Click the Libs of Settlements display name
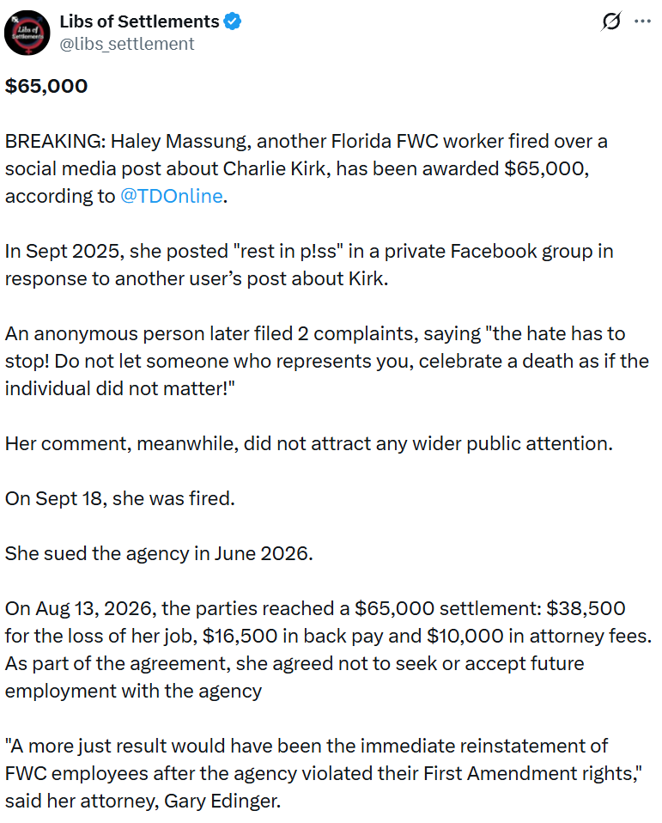662x823 pixels. (x=139, y=21)
